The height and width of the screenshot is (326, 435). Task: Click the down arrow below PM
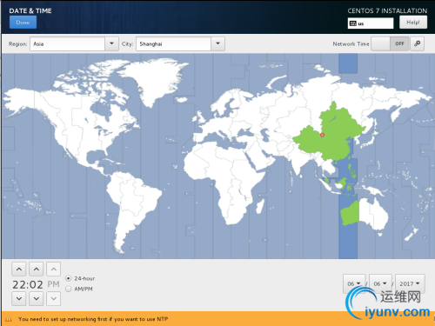(54, 298)
